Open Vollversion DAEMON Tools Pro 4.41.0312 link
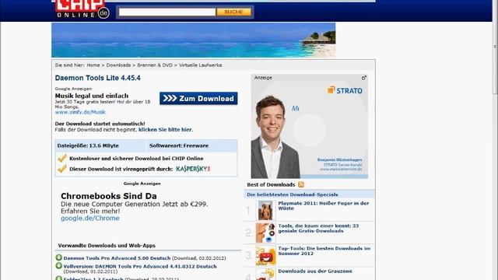 [140, 266]
